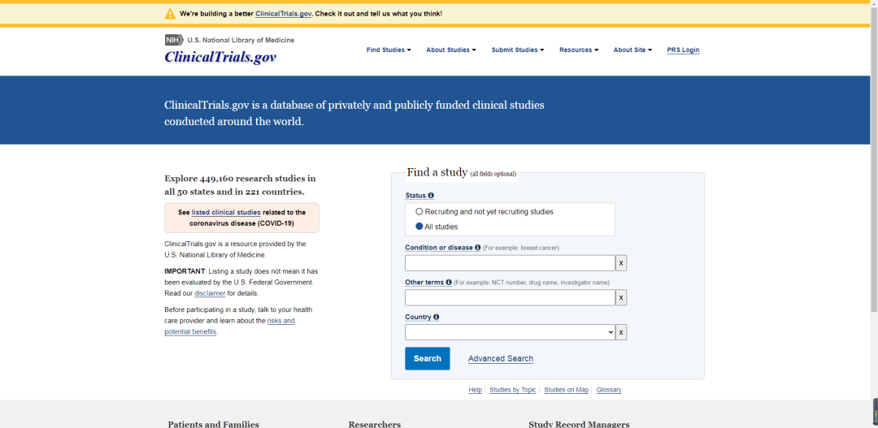Click the Study Record Managers heading
Image resolution: width=878 pixels, height=428 pixels.
579,424
